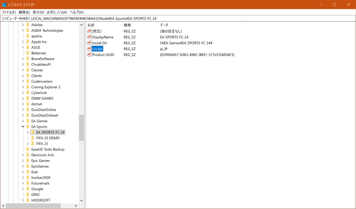Click the string value icon beside Install Dir
This screenshot has height=209, width=356.
(89, 43)
